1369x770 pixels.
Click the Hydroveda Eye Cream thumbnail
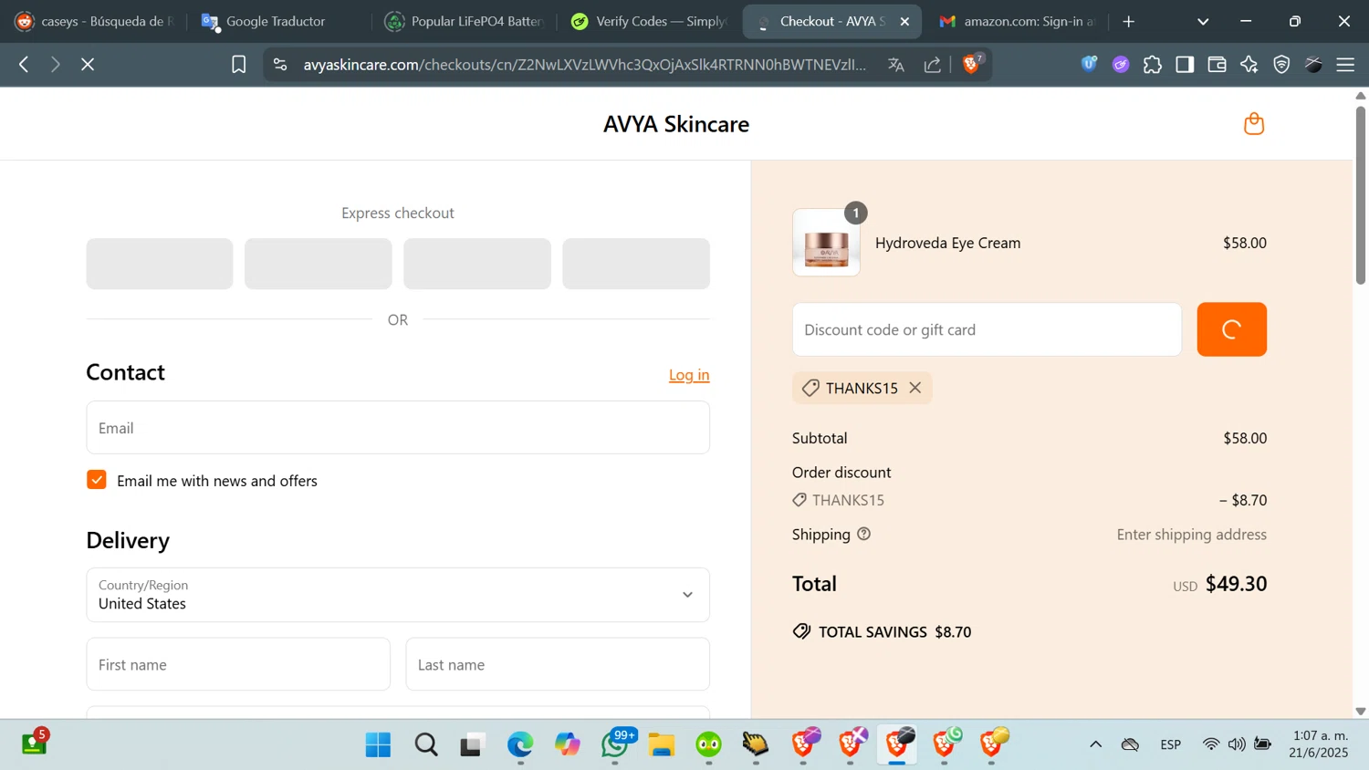point(826,243)
